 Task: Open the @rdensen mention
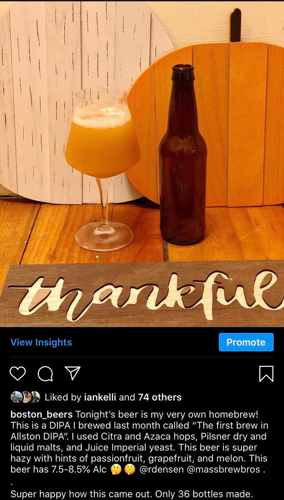tap(161, 470)
